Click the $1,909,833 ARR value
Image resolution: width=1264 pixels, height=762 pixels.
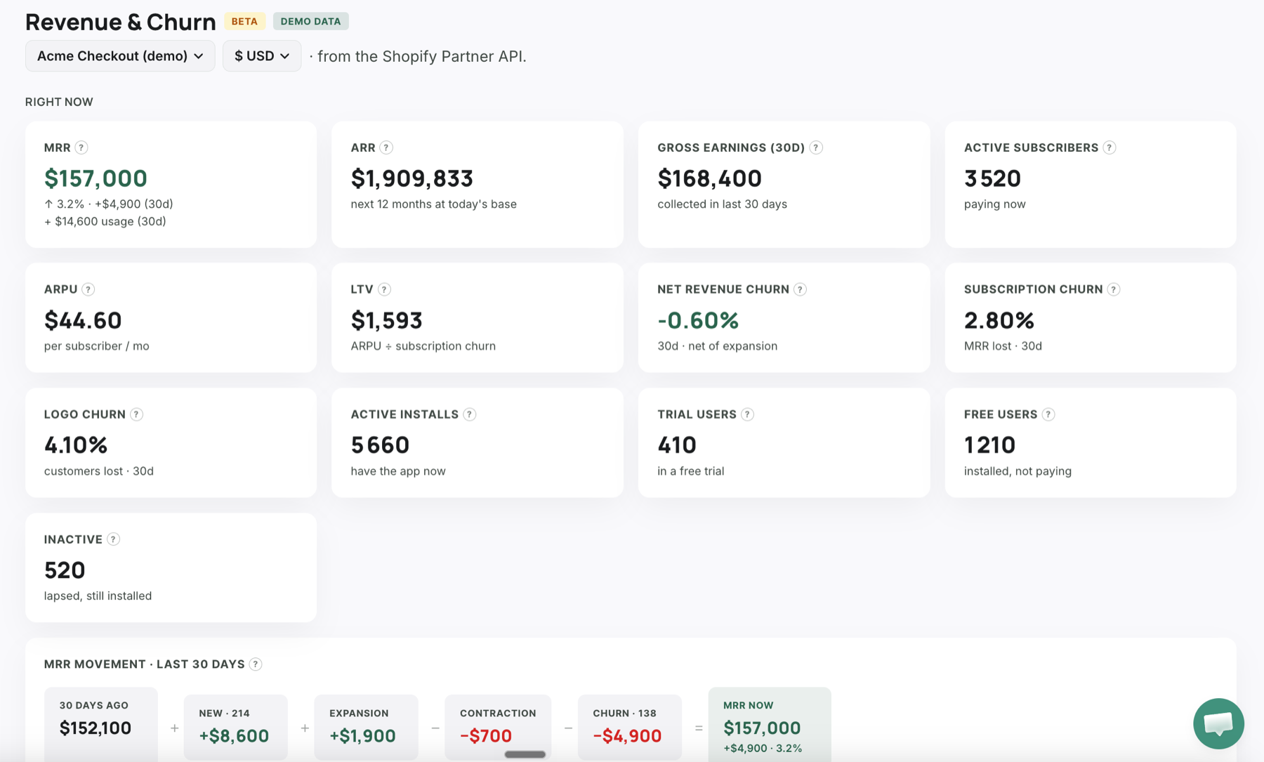coord(412,178)
